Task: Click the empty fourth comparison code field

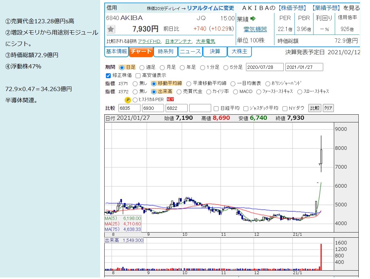Action: (200, 108)
